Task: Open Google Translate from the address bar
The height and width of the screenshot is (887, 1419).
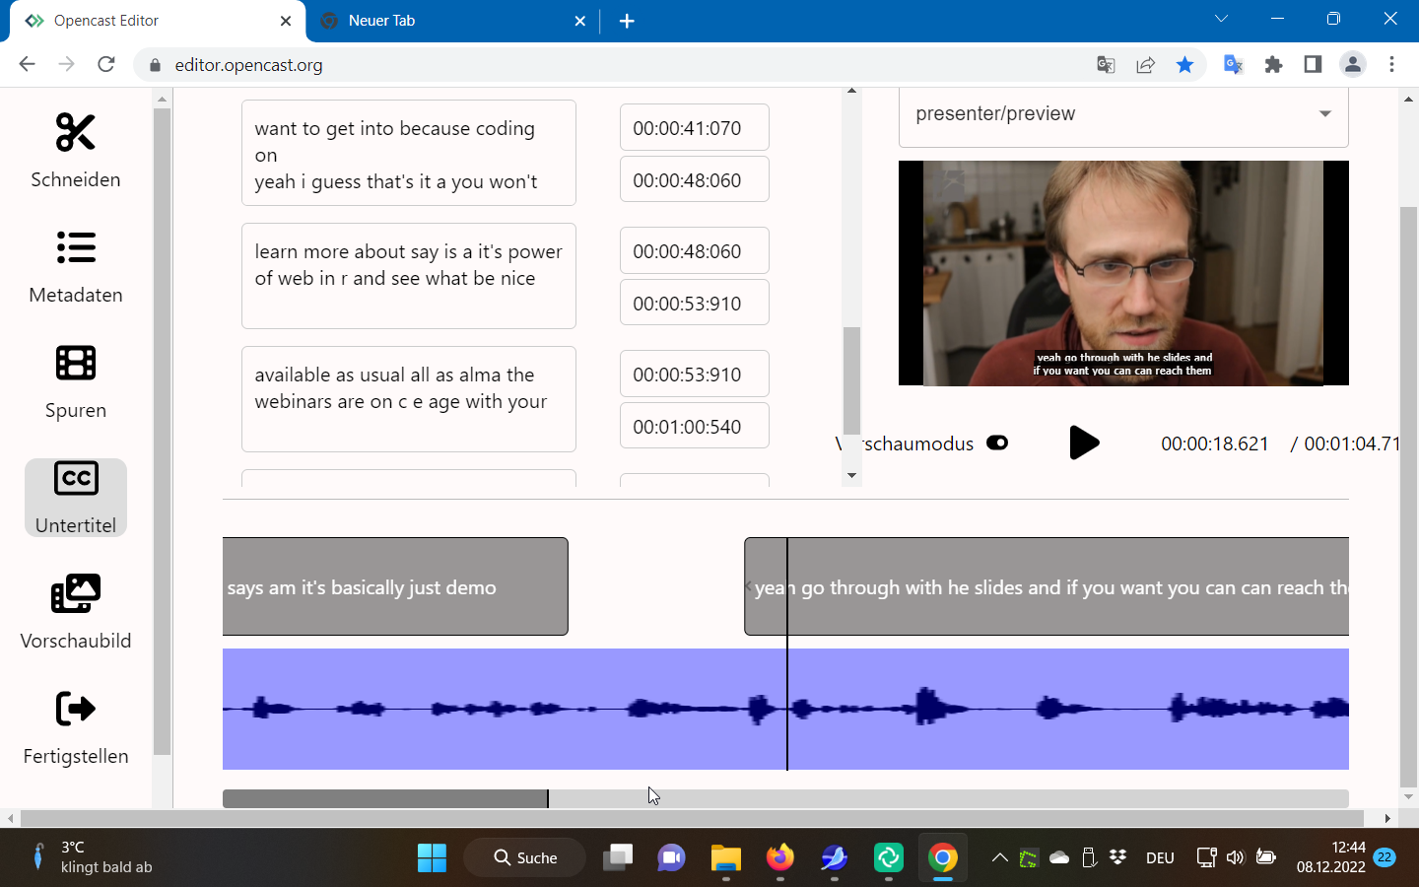Action: click(x=1105, y=64)
